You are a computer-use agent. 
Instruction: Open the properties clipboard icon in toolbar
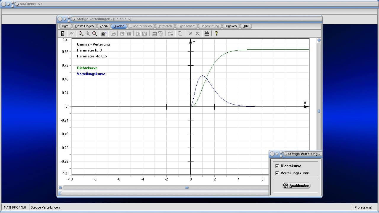[x=104, y=34]
